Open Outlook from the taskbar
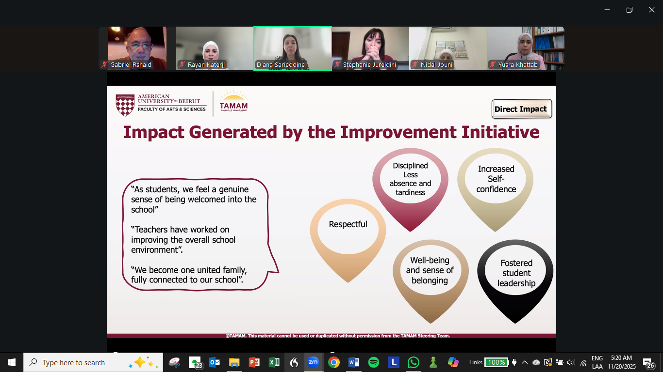This screenshot has width=663, height=372. 215,362
